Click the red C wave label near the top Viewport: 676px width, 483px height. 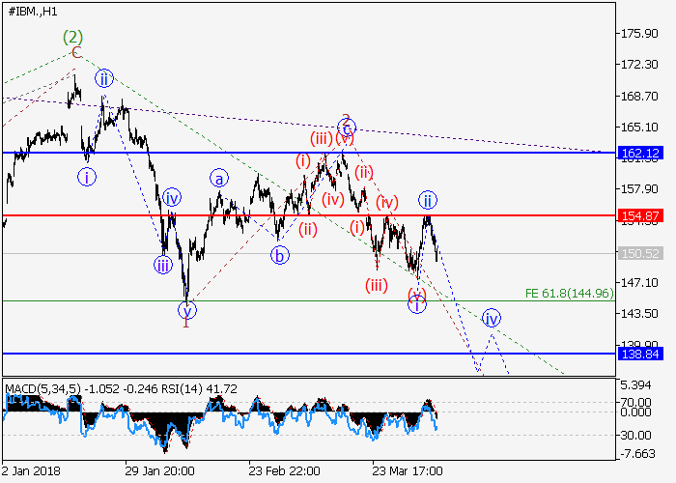coord(76,52)
